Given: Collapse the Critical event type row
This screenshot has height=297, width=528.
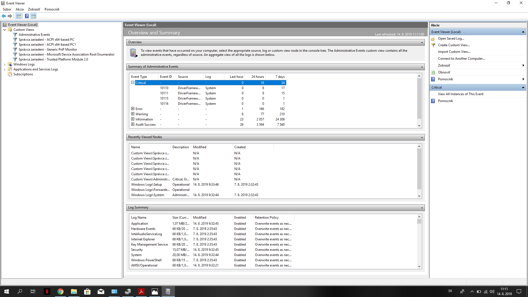Looking at the screenshot, I should point(133,82).
